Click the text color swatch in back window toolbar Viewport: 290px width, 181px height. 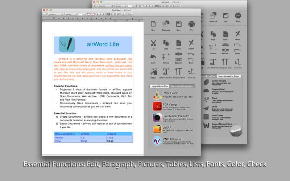[138, 6]
